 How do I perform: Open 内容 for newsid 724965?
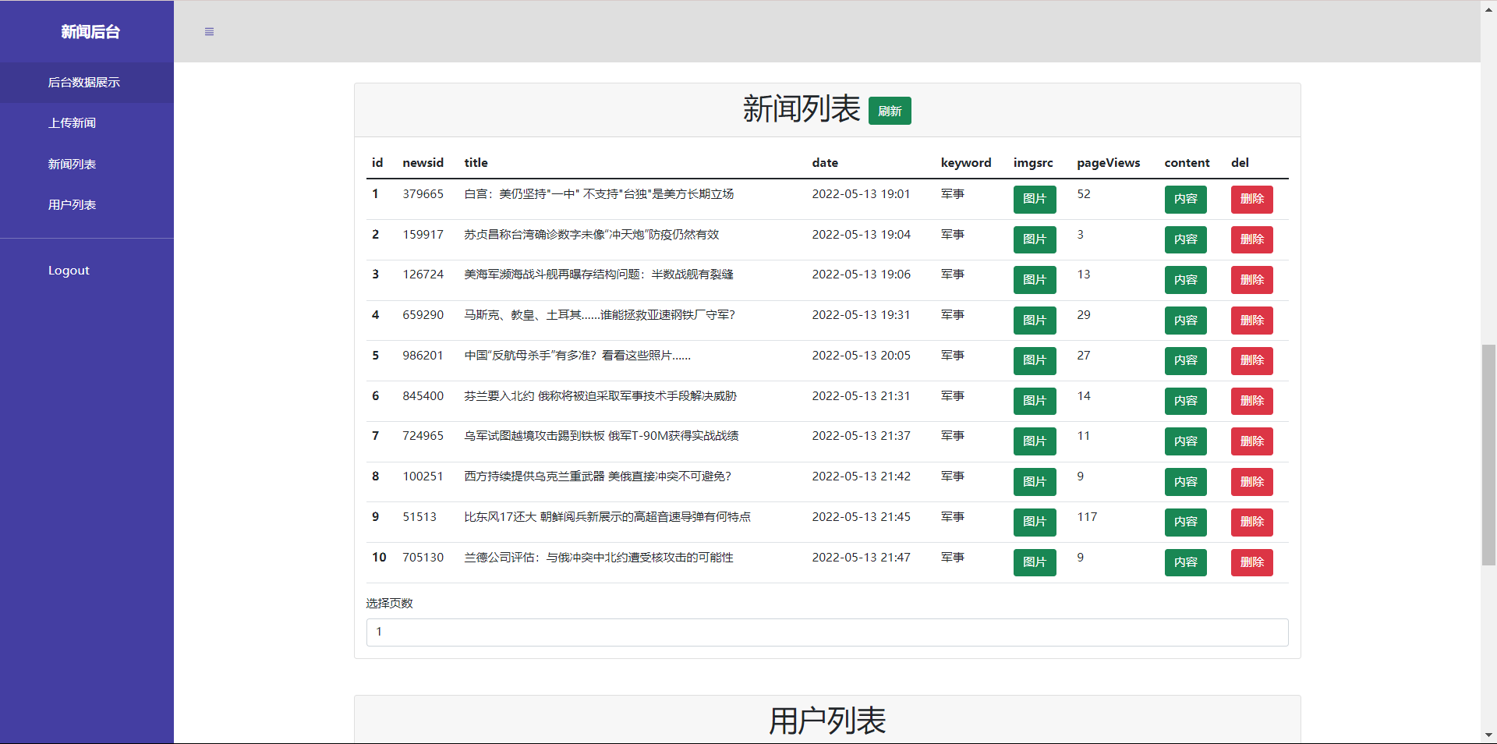(x=1186, y=441)
